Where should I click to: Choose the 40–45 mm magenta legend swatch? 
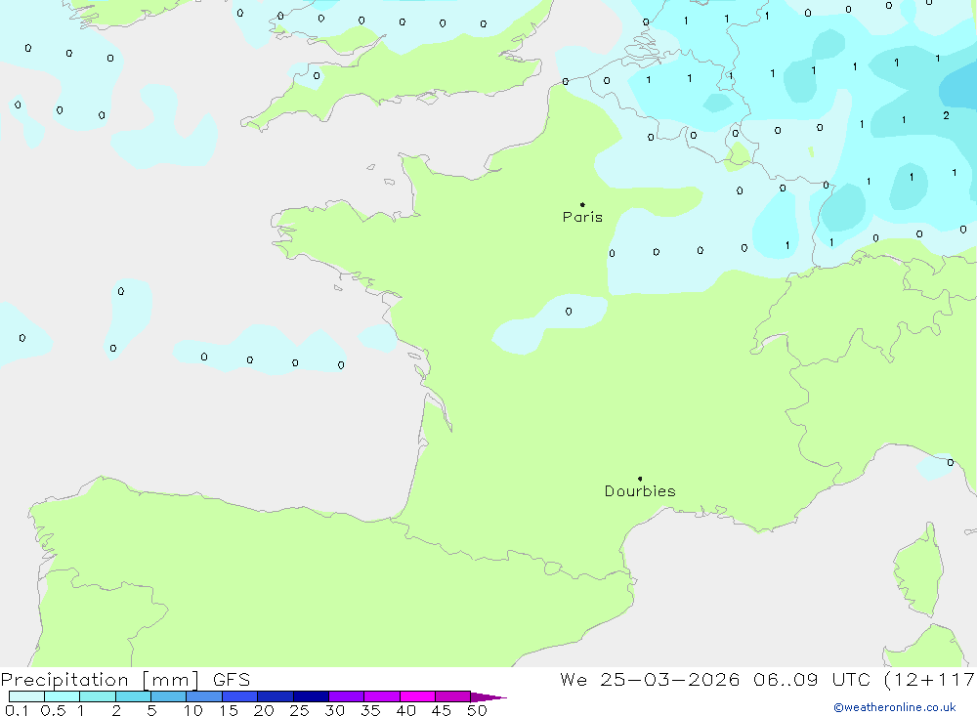417,696
